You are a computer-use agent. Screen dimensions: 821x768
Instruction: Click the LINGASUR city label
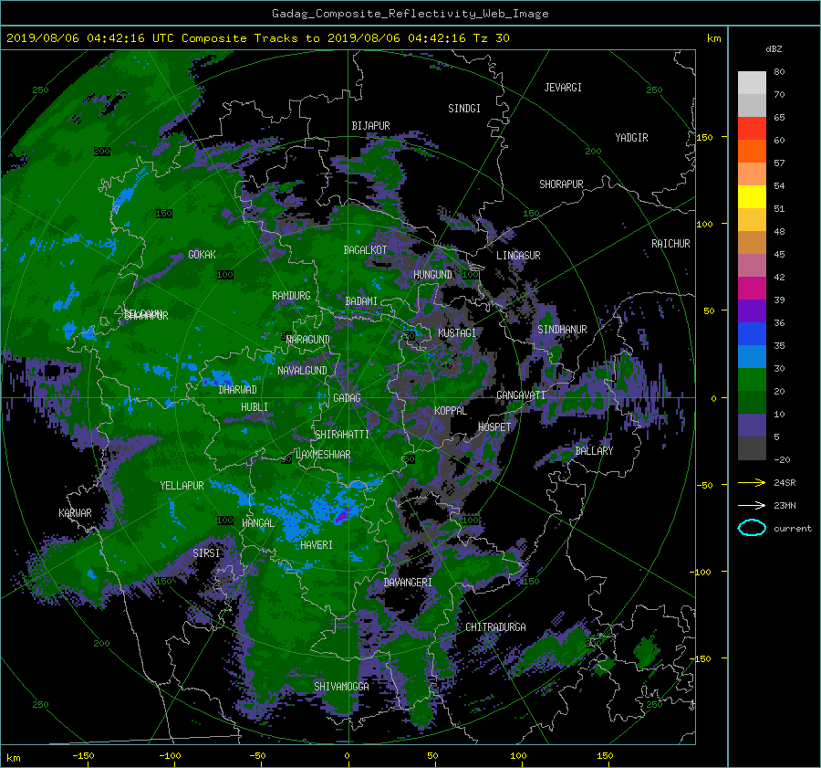tap(518, 256)
